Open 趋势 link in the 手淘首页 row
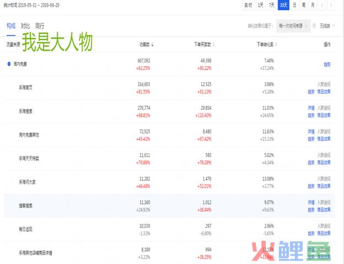Viewport: 344px width, 264px height. pos(311,91)
